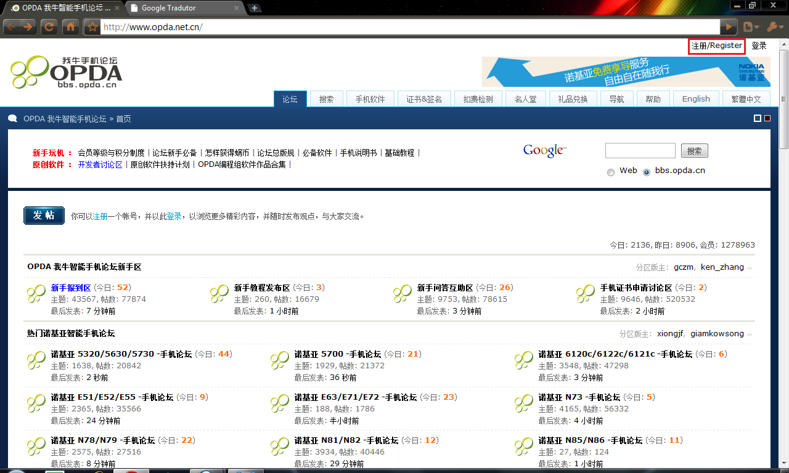This screenshot has height=473, width=789.
Task: Click the 登录 link at top right
Action: (x=759, y=46)
